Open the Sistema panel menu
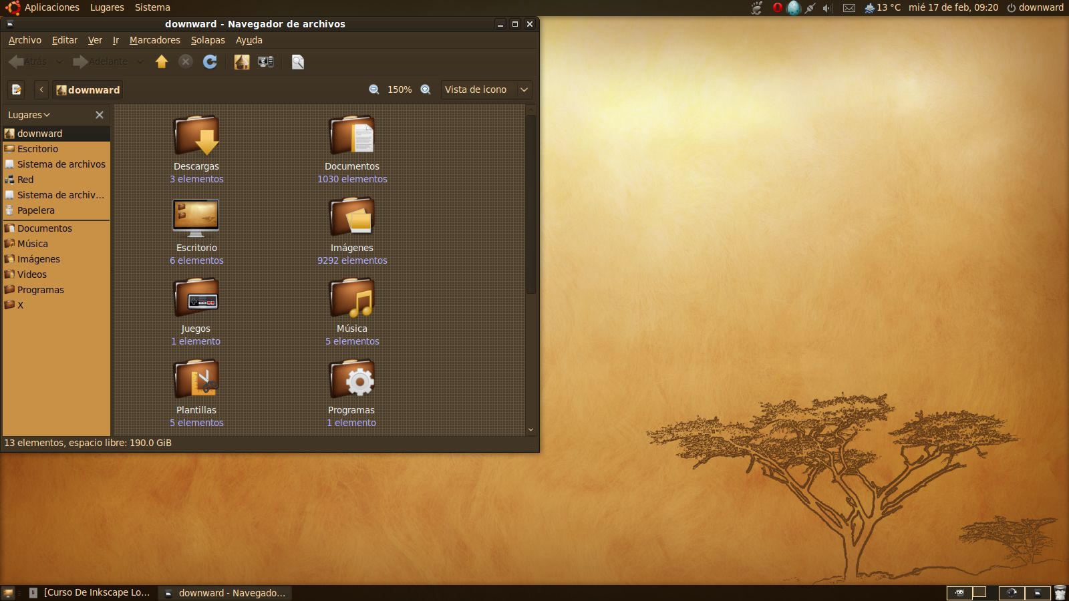The height and width of the screenshot is (601, 1069). [x=152, y=8]
